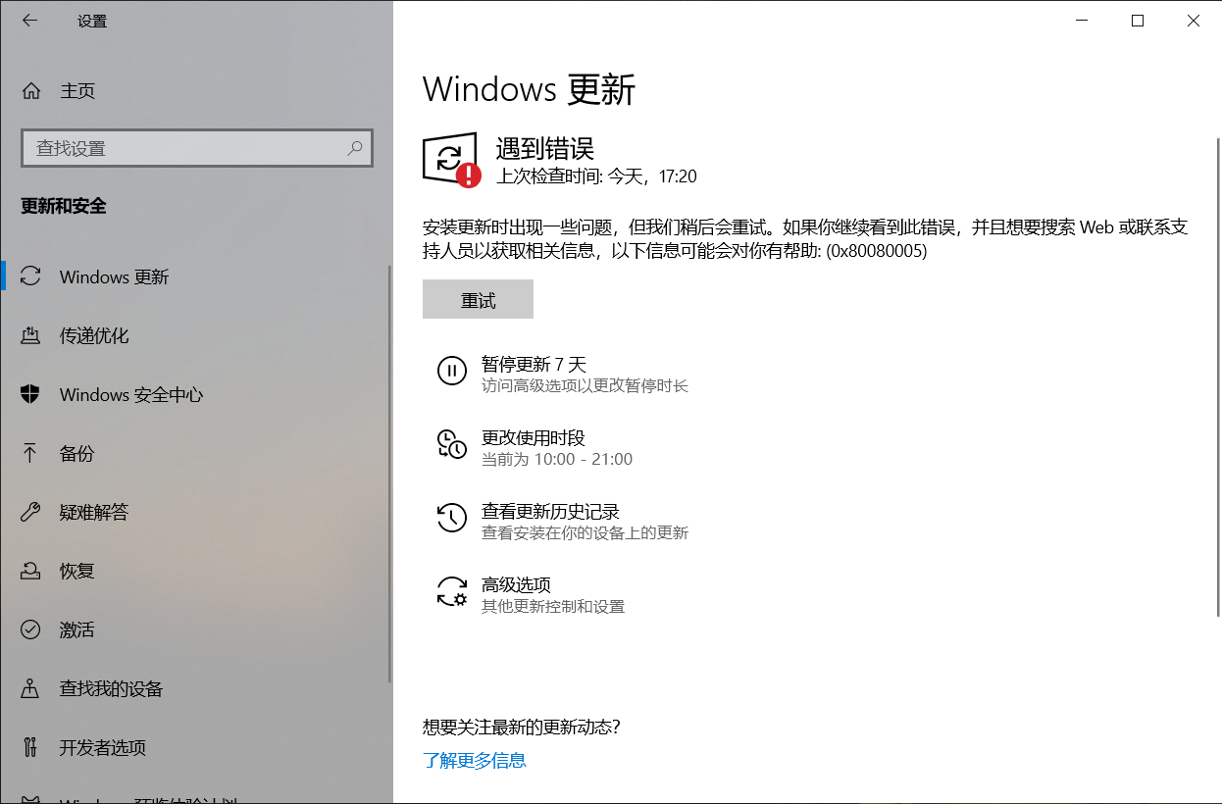1222x804 pixels.
Task: Click the update error status icon
Action: point(451,160)
